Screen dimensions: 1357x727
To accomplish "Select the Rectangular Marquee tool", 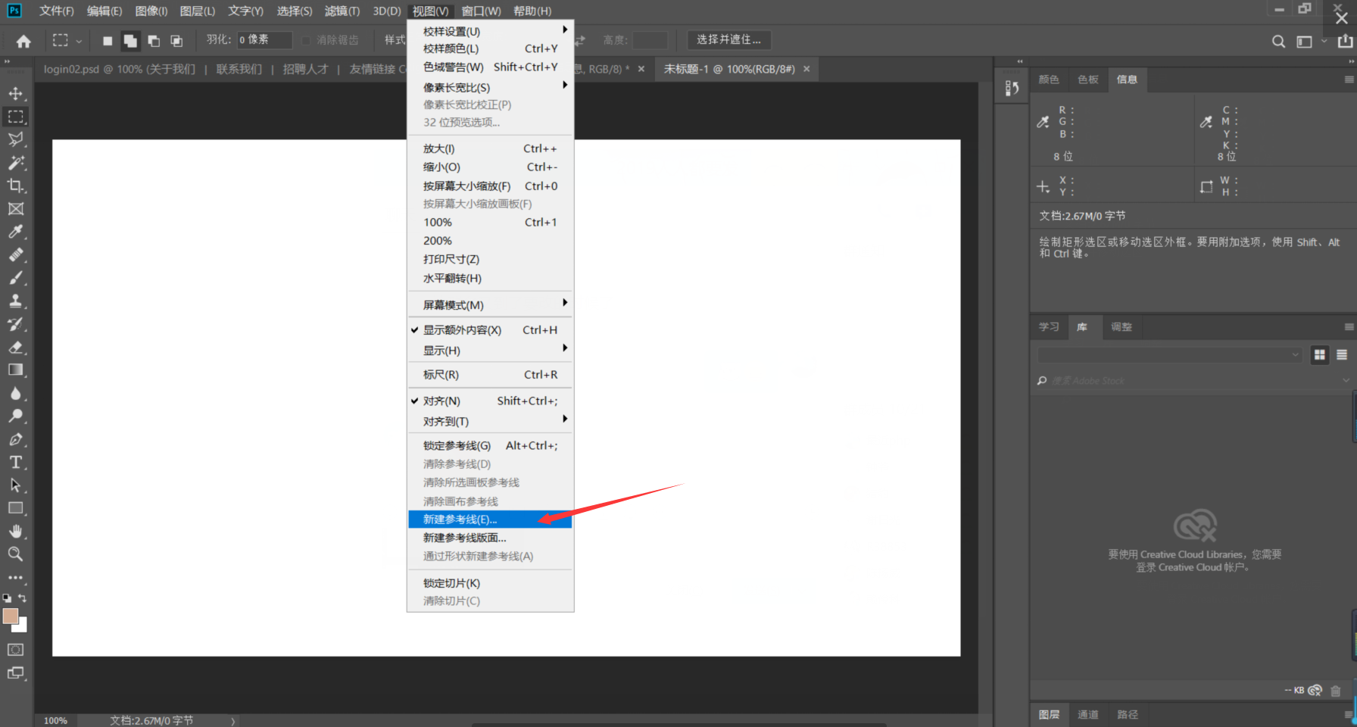I will coord(15,117).
